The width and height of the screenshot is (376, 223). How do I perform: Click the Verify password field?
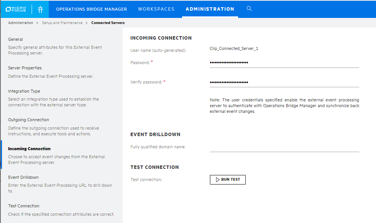(x=285, y=82)
